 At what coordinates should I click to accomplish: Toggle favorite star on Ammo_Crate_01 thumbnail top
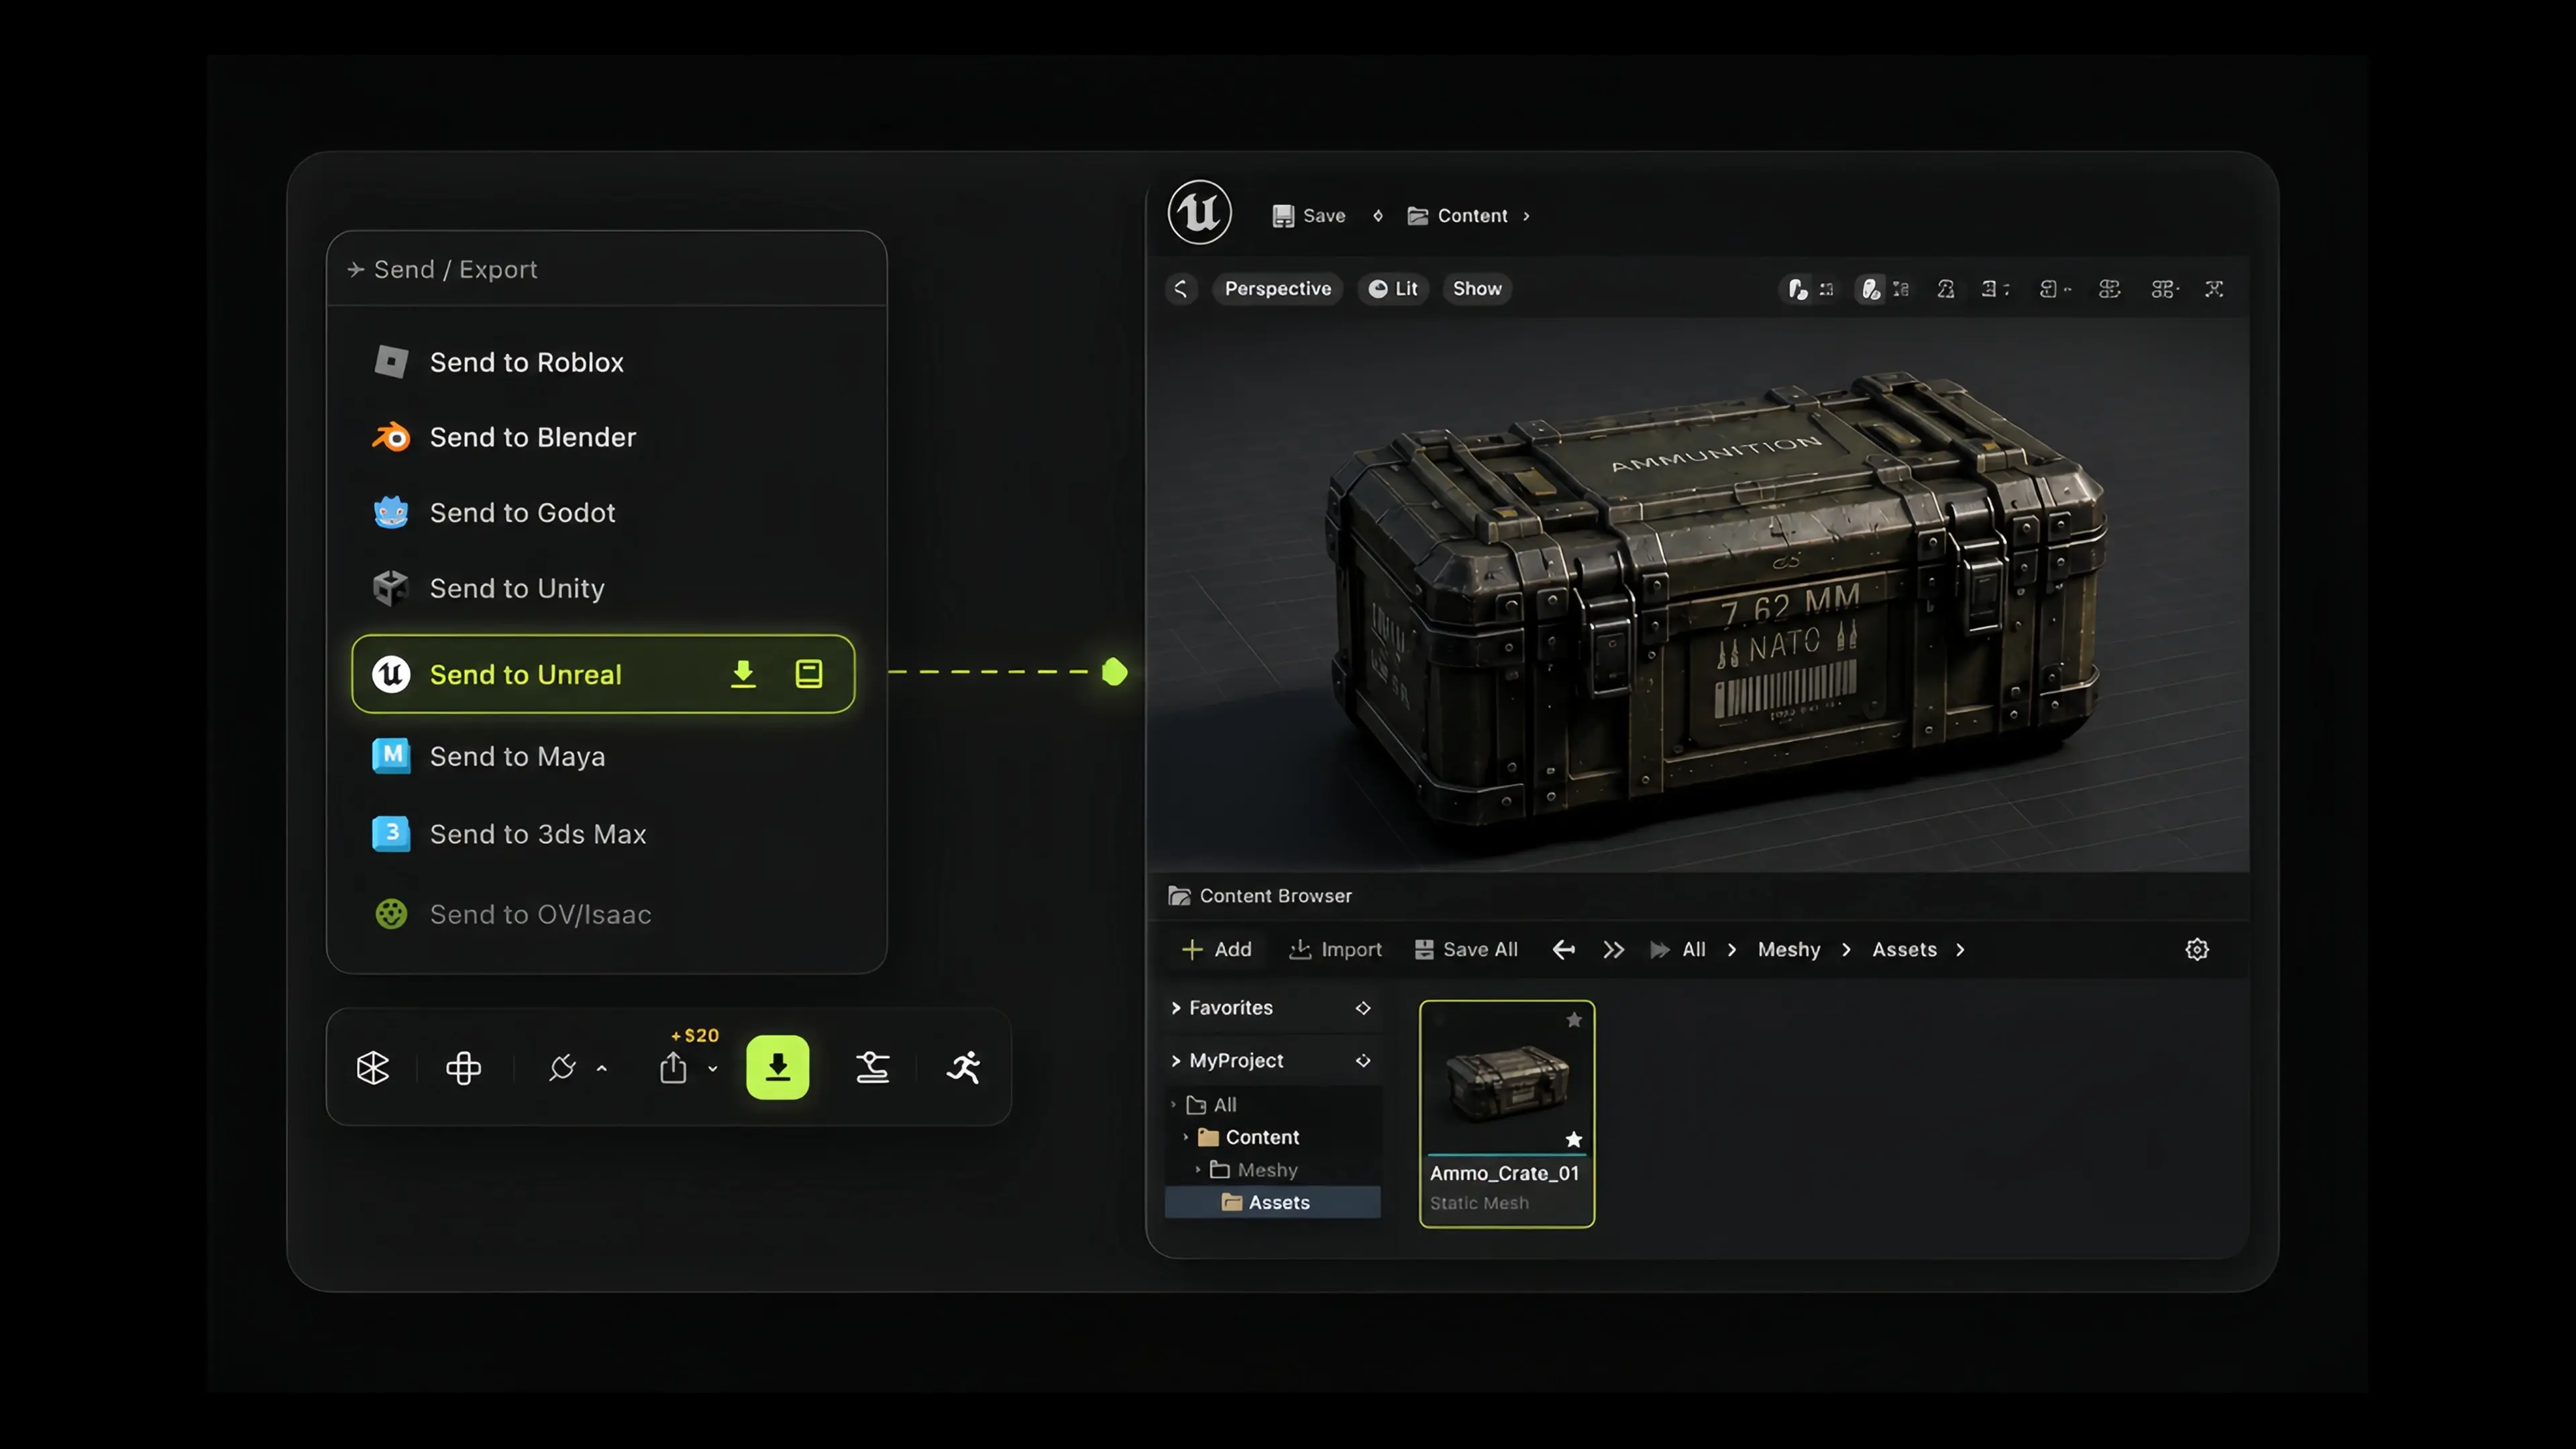[1574, 1020]
